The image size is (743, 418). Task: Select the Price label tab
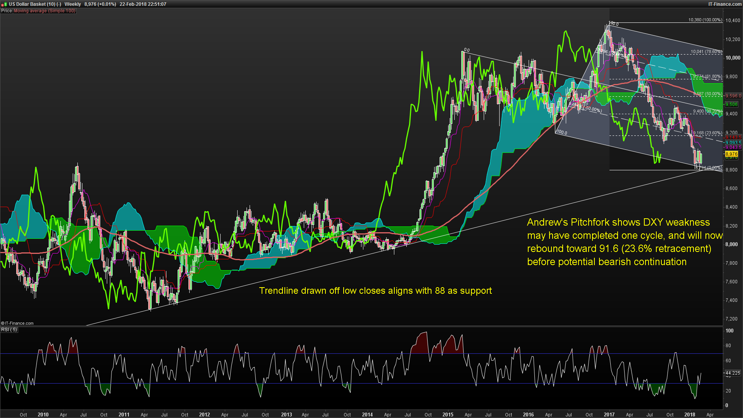click(7, 11)
